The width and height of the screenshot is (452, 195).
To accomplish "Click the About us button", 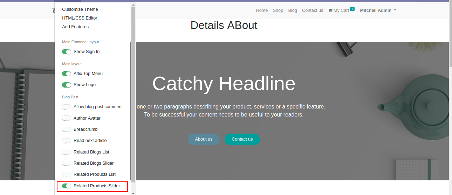I will (x=204, y=139).
